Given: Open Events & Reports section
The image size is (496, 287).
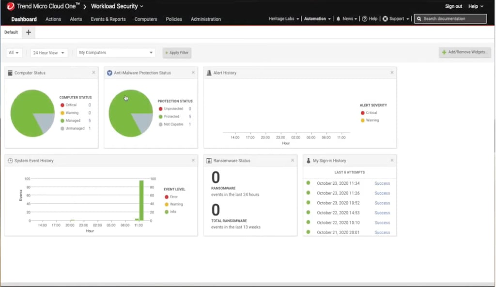Looking at the screenshot, I should pyautogui.click(x=108, y=19).
